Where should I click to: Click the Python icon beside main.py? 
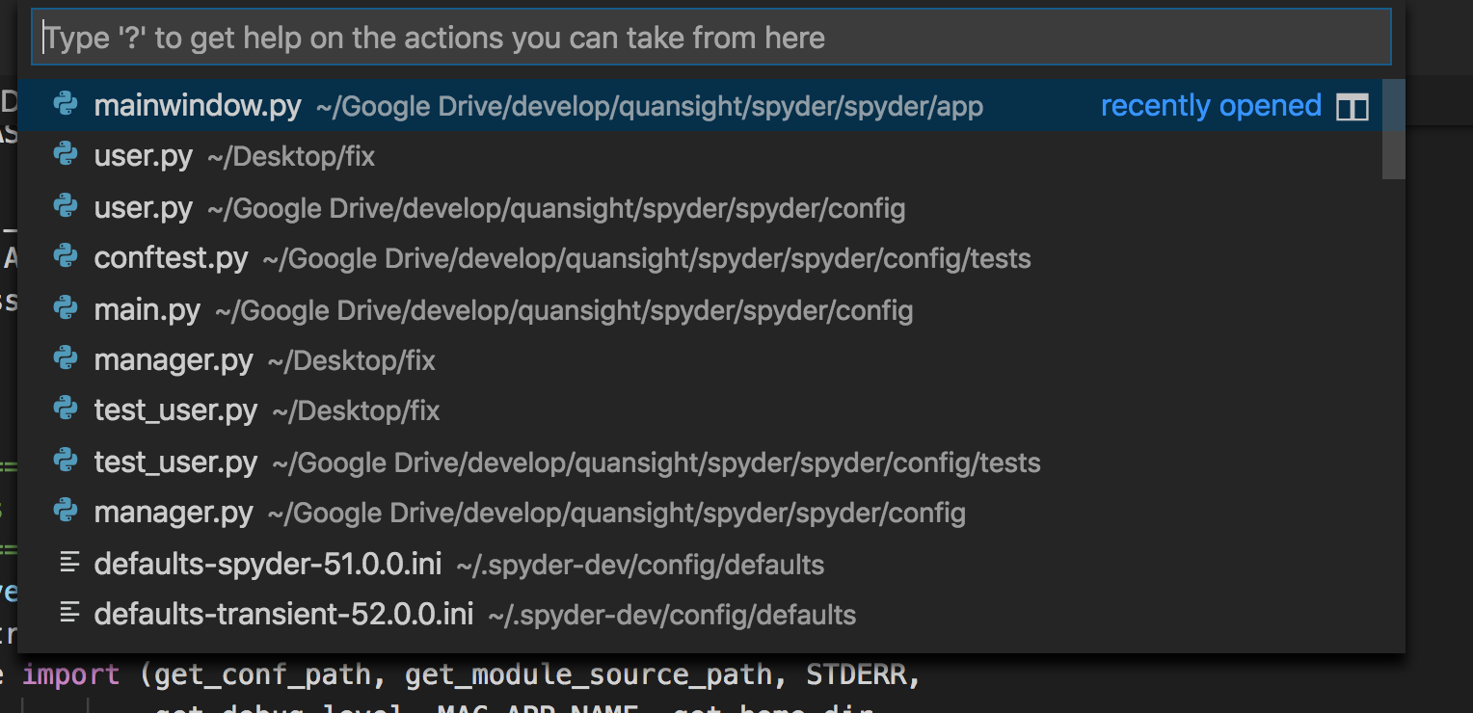[66, 307]
